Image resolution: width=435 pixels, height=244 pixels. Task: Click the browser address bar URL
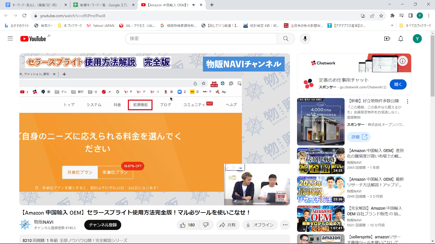tap(73, 16)
